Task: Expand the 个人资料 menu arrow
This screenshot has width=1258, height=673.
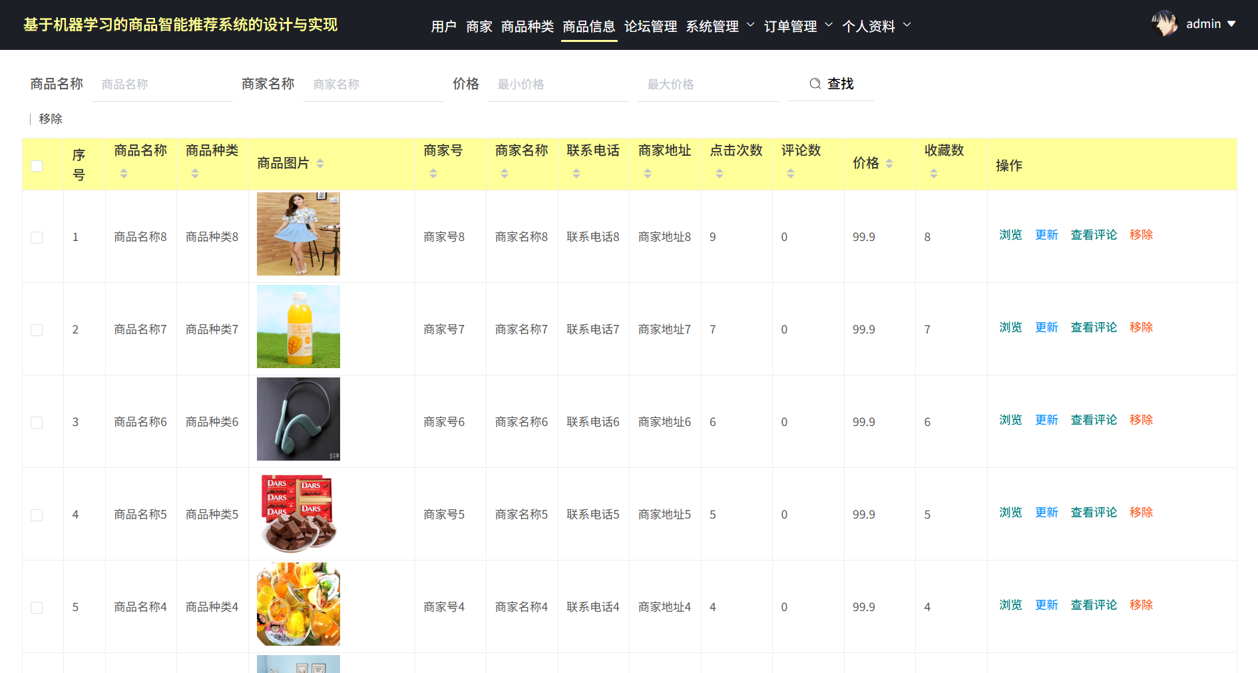Action: point(907,25)
